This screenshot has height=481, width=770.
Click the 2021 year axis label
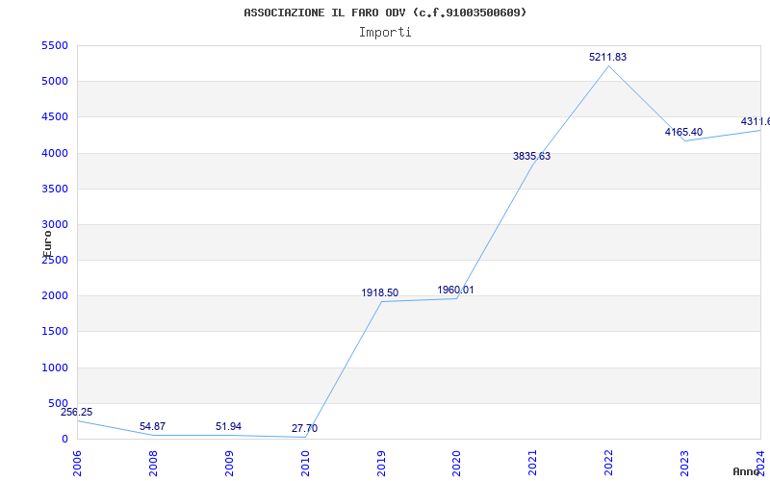pyautogui.click(x=533, y=463)
